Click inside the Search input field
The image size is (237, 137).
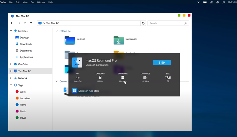(166, 23)
